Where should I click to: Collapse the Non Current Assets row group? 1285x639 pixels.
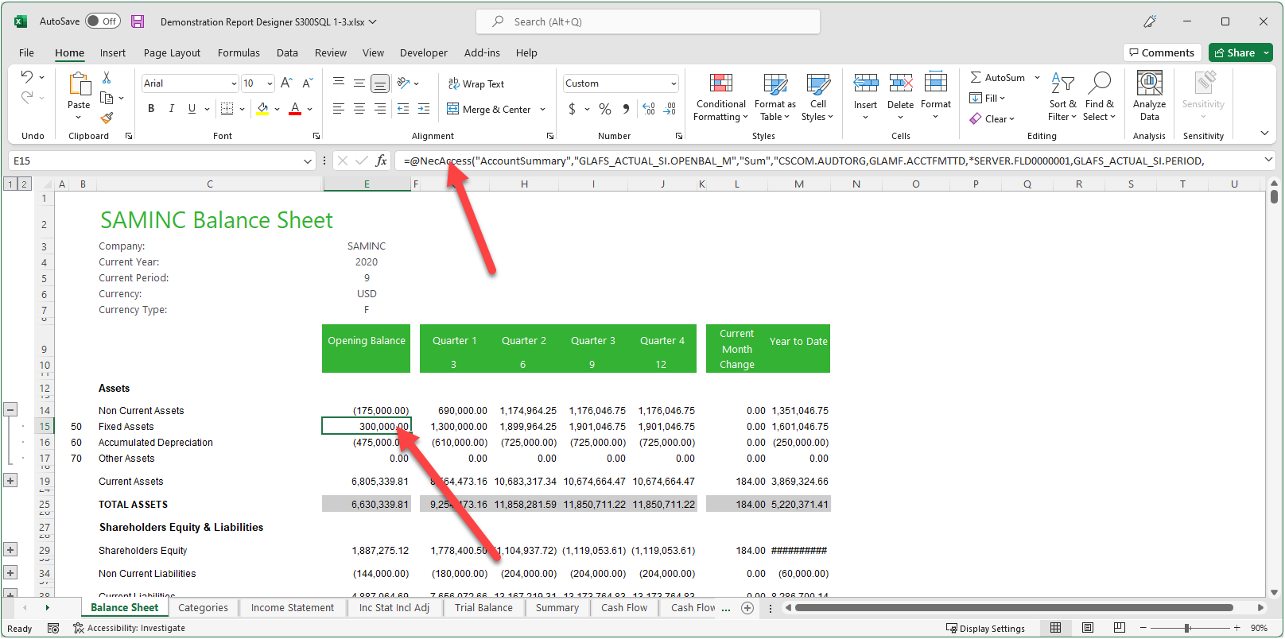[10, 410]
